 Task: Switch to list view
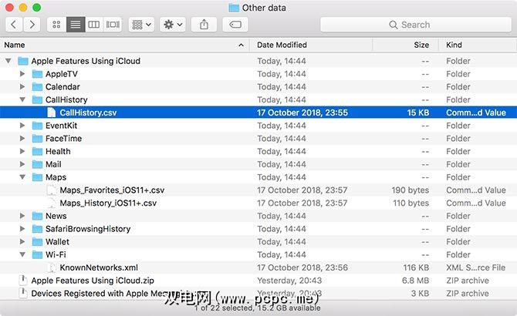[x=76, y=25]
